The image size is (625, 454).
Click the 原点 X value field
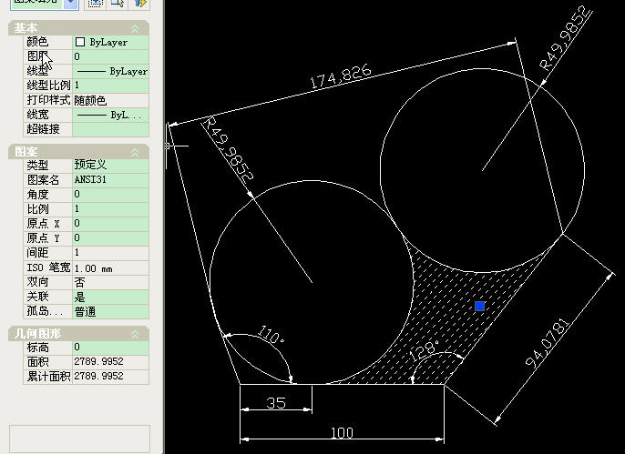click(x=110, y=223)
